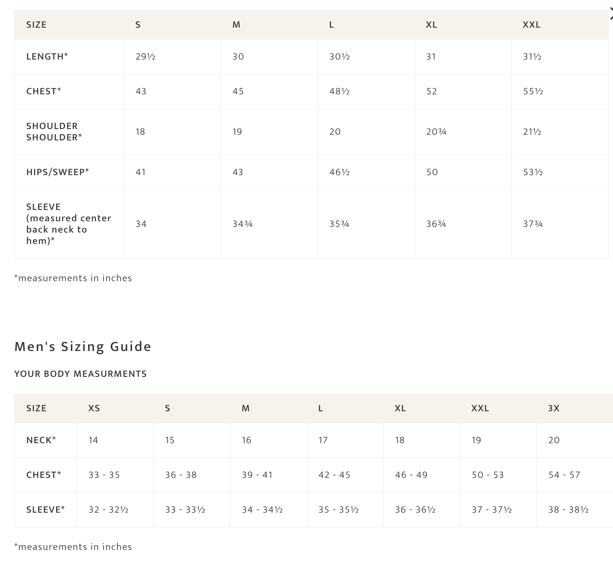Close the sizing guide overlay
The image size is (613, 563).
pos(611,16)
